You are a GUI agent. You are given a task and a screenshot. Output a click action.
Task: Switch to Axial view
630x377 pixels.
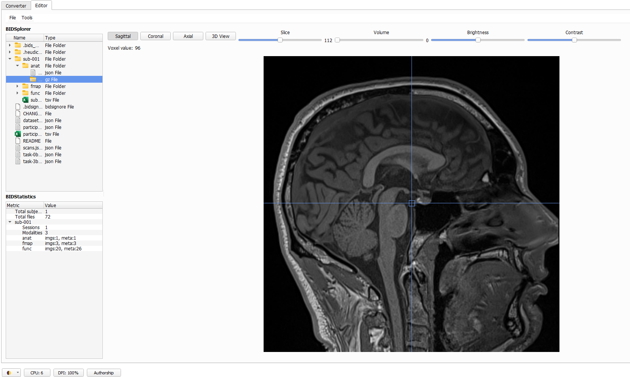point(188,36)
